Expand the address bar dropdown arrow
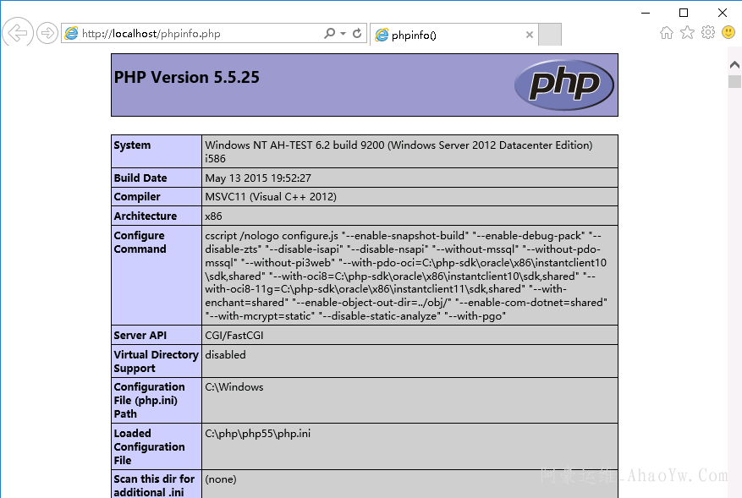Viewport: 742px width, 498px height. coord(343,34)
